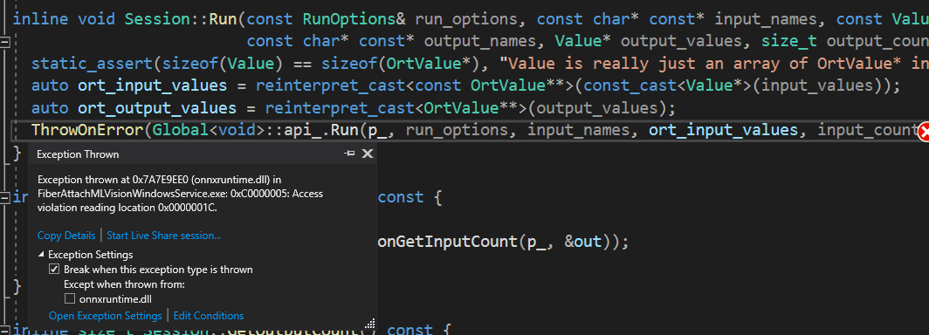Collapse the GetOutputCount function outline box

pyautogui.click(x=5, y=329)
